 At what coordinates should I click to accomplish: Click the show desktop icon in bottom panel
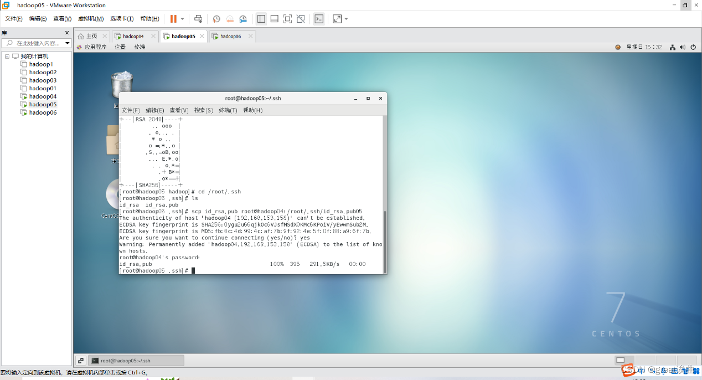click(x=81, y=361)
